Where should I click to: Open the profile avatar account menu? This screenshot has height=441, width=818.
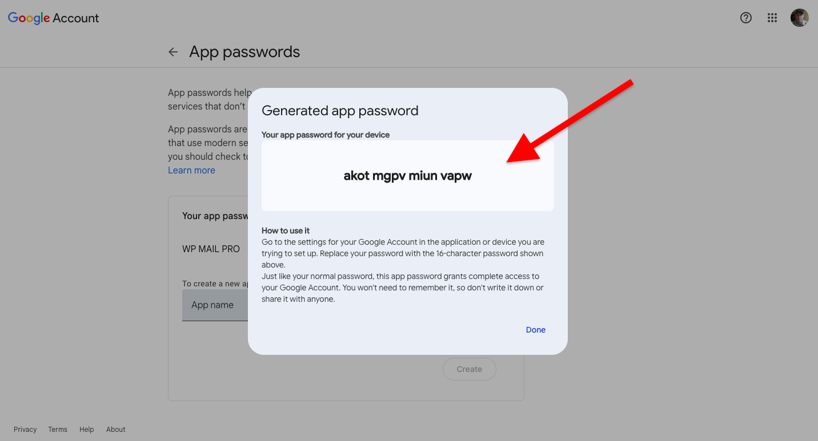pyautogui.click(x=799, y=18)
